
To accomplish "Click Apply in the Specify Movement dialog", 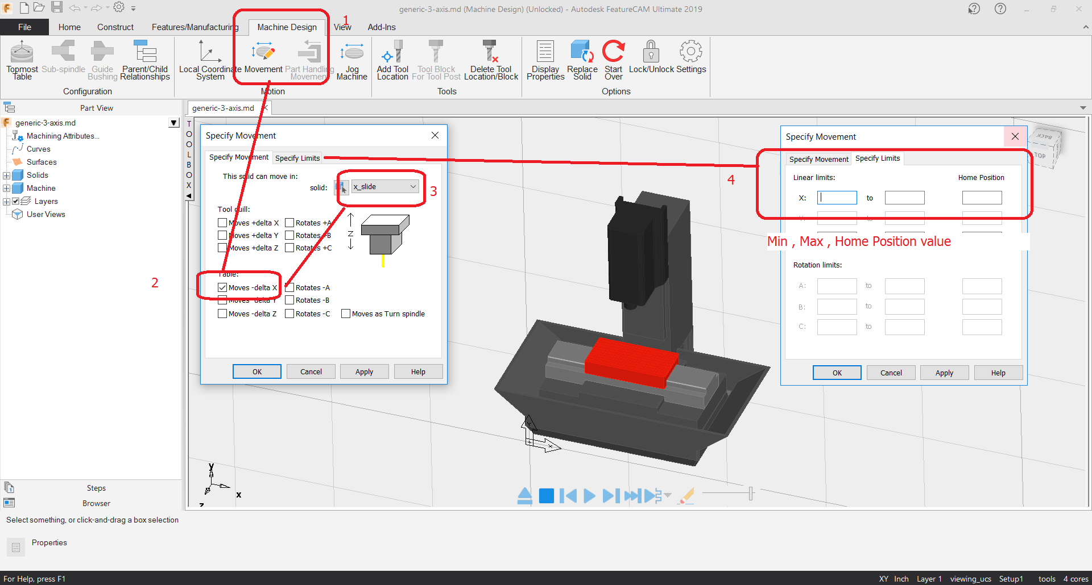I will click(364, 371).
